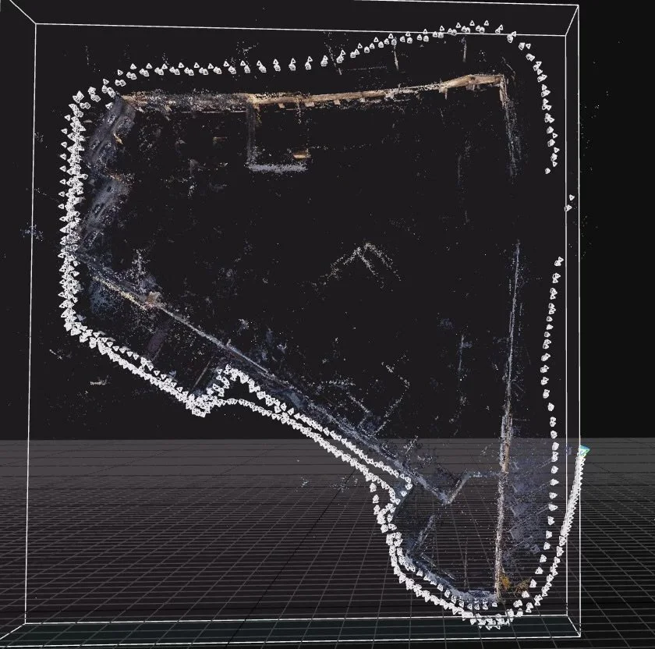Select the cyan-highlighted camera frustum
This screenshot has width=655, height=649.
(x=584, y=451)
